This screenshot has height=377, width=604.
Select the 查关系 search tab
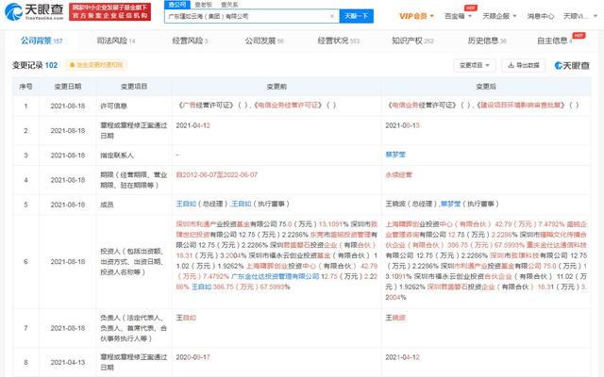(229, 5)
